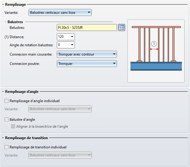Click the Remplissage section header

[16, 5]
